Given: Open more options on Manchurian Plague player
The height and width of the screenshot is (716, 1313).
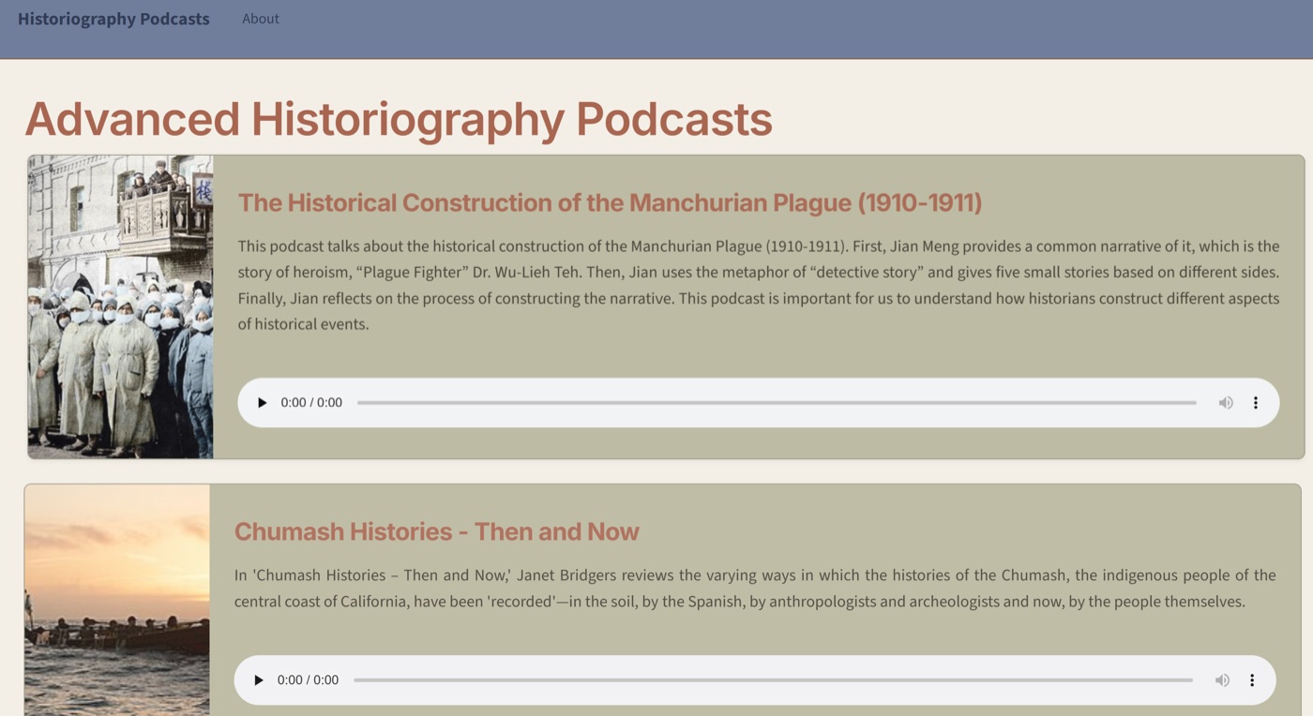Looking at the screenshot, I should [x=1256, y=403].
